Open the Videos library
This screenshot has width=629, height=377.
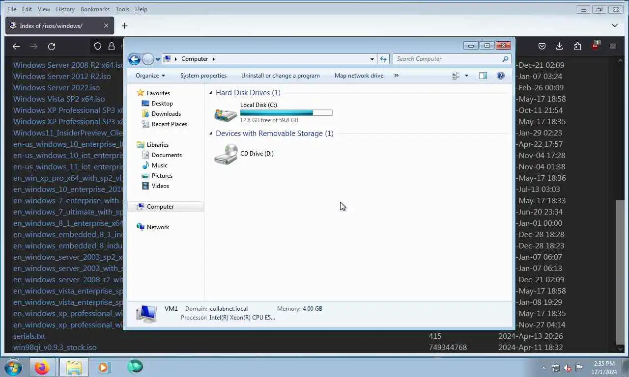tap(160, 186)
